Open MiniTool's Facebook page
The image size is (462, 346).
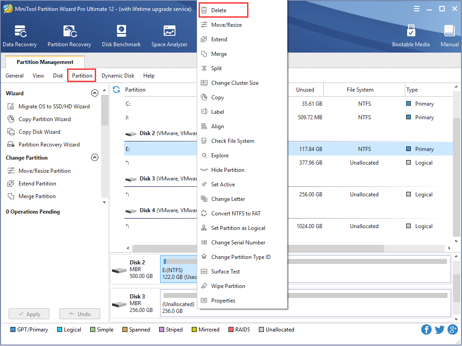(426, 330)
